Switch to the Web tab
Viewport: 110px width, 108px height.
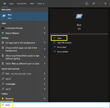[32, 4]
